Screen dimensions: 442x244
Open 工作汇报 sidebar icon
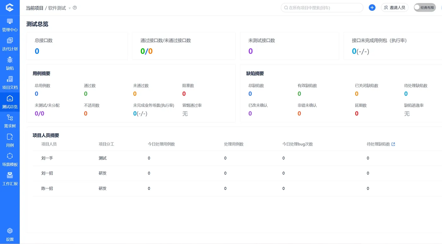point(10,179)
